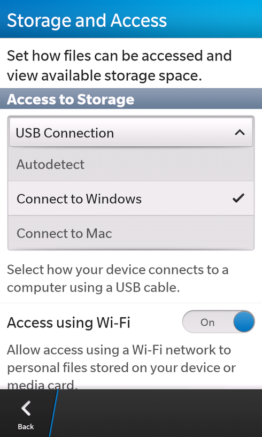The width and height of the screenshot is (262, 437).
Task: Tap the Back label in bottom bar
Action: (26, 426)
